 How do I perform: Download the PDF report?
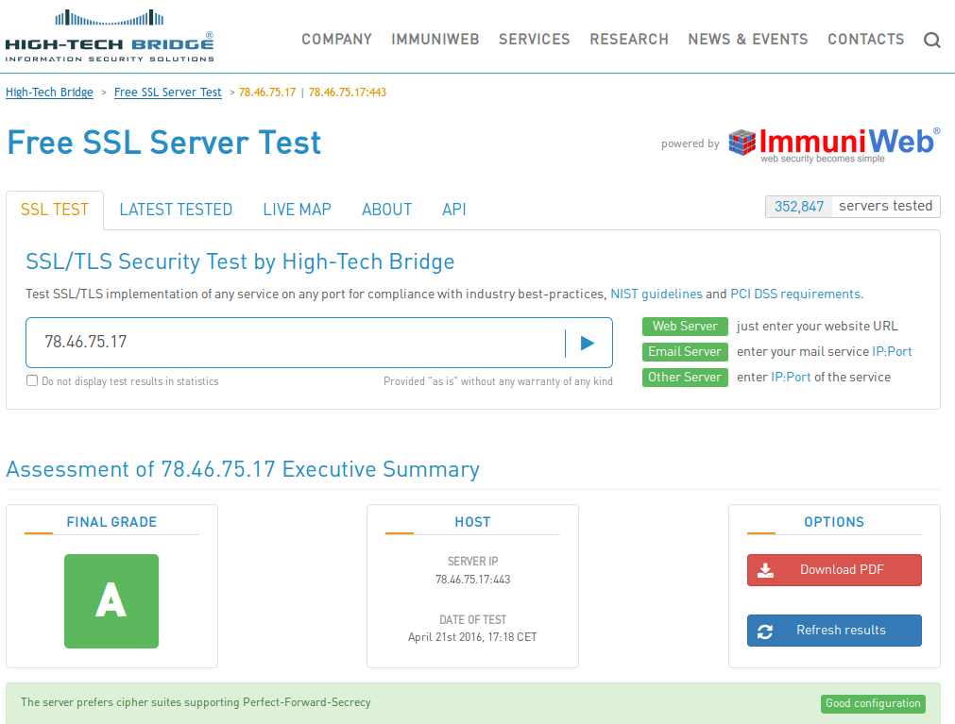click(x=834, y=570)
